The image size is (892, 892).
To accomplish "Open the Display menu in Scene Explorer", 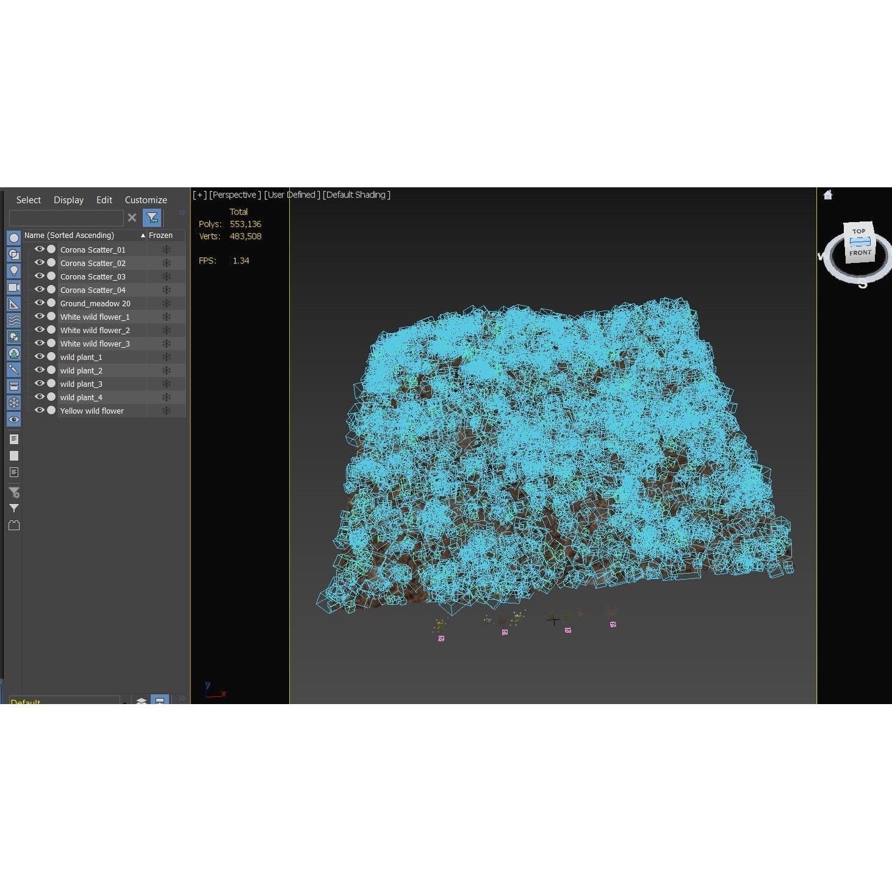I will [68, 200].
